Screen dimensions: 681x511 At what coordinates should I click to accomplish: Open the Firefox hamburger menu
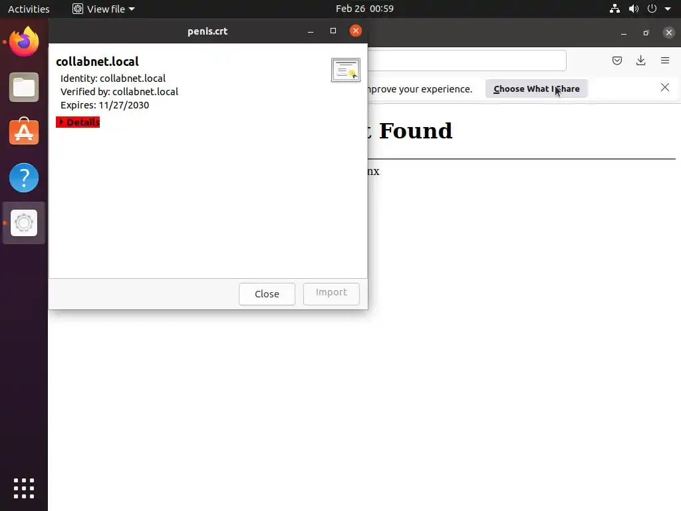[x=665, y=61]
